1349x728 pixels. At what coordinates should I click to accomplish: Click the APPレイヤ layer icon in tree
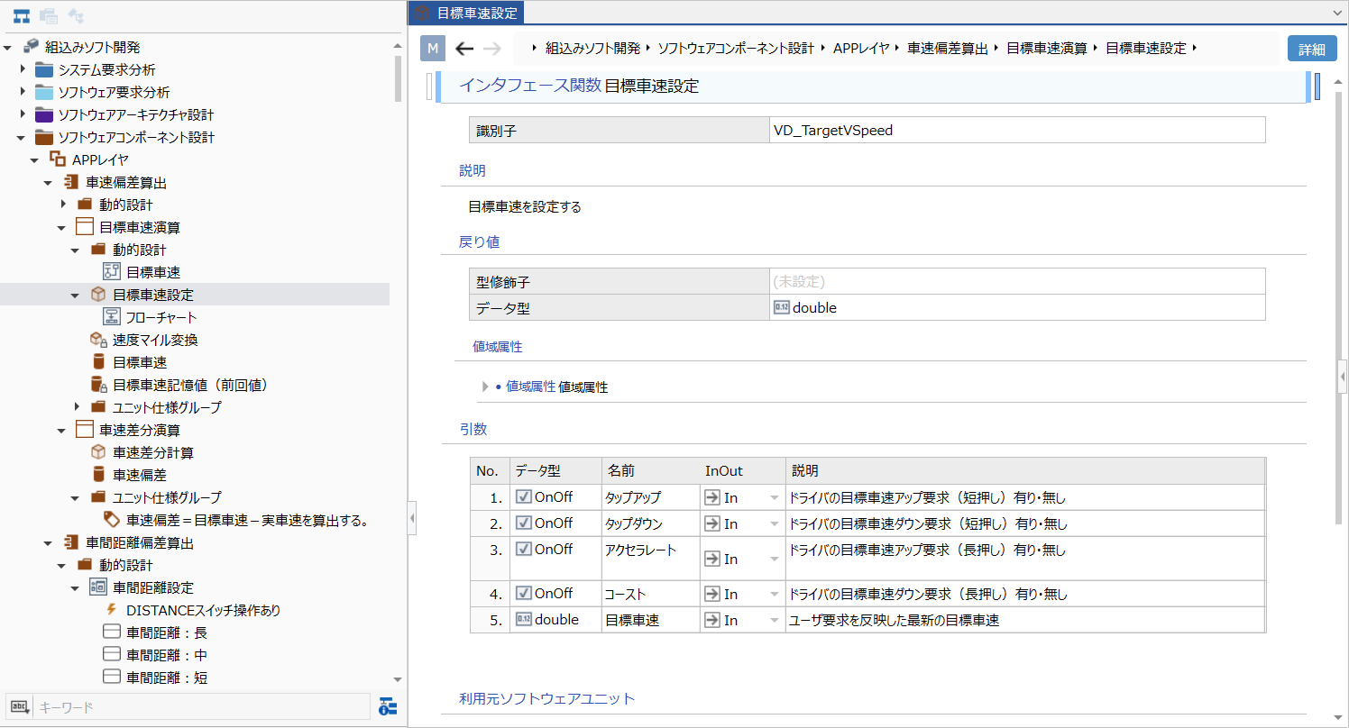tap(58, 159)
